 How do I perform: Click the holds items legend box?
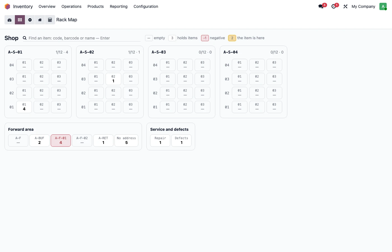click(x=172, y=38)
